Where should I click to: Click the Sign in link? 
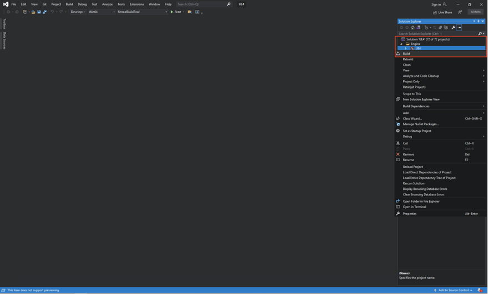(x=436, y=4)
